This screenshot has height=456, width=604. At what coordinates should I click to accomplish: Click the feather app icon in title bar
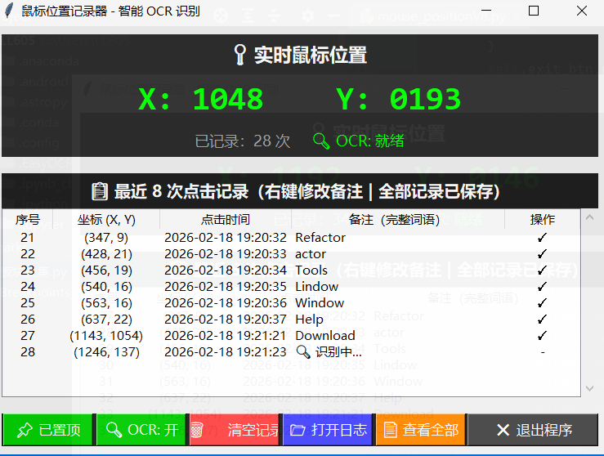[x=10, y=11]
